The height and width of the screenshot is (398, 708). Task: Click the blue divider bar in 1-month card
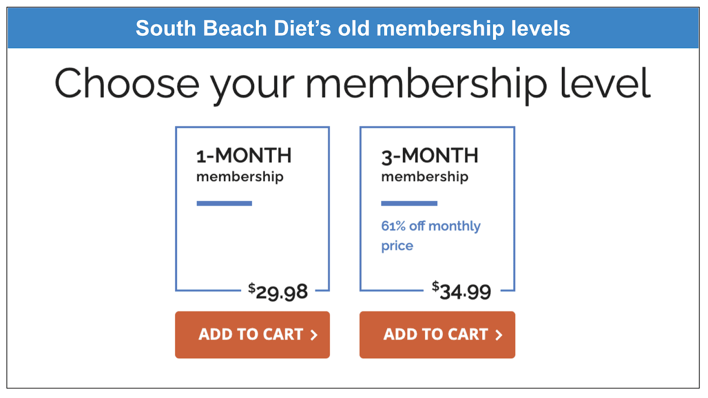click(224, 203)
